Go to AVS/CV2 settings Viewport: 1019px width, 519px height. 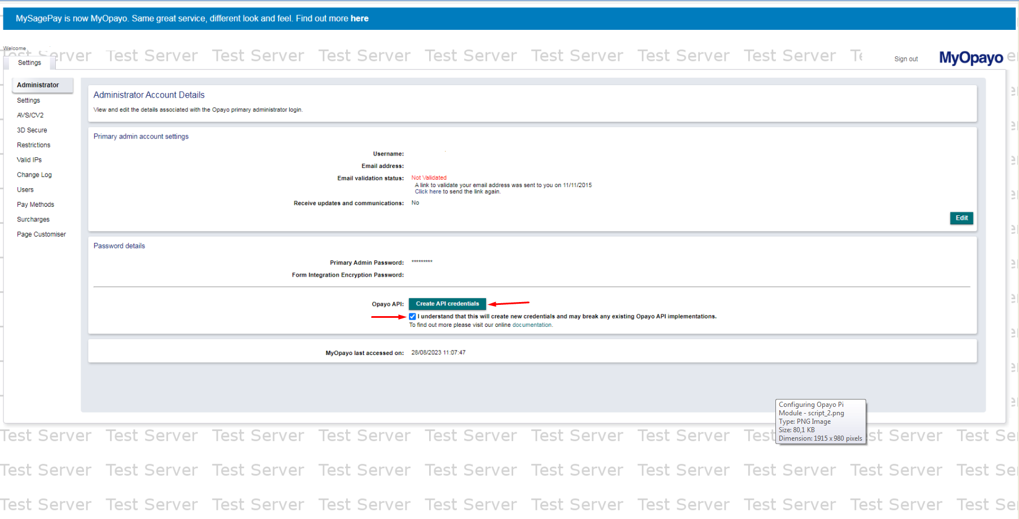click(30, 115)
